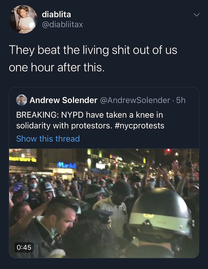Expand the tweet options chevron
Viewport: 208px width, 269px height.
tap(196, 15)
